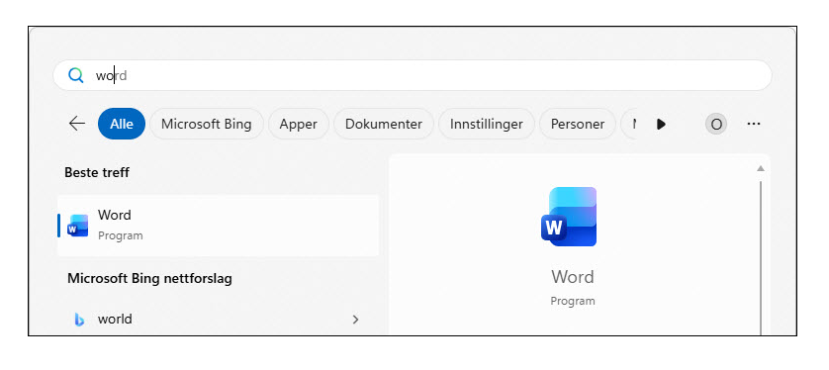Open the three-dot more options menu

coord(754,124)
